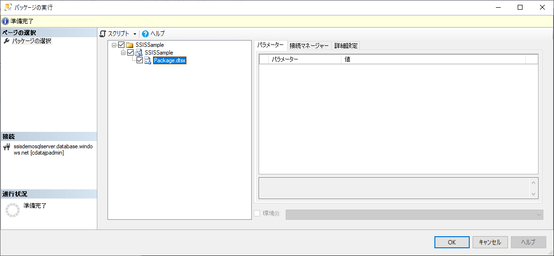This screenshot has height=256, width=554.
Task: Click the ページの選択 section header
Action: coord(48,33)
